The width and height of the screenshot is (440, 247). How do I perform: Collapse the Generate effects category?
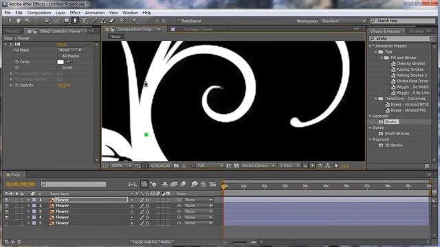pyautogui.click(x=370, y=116)
